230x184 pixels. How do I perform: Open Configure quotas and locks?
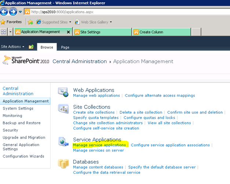pos(149,118)
